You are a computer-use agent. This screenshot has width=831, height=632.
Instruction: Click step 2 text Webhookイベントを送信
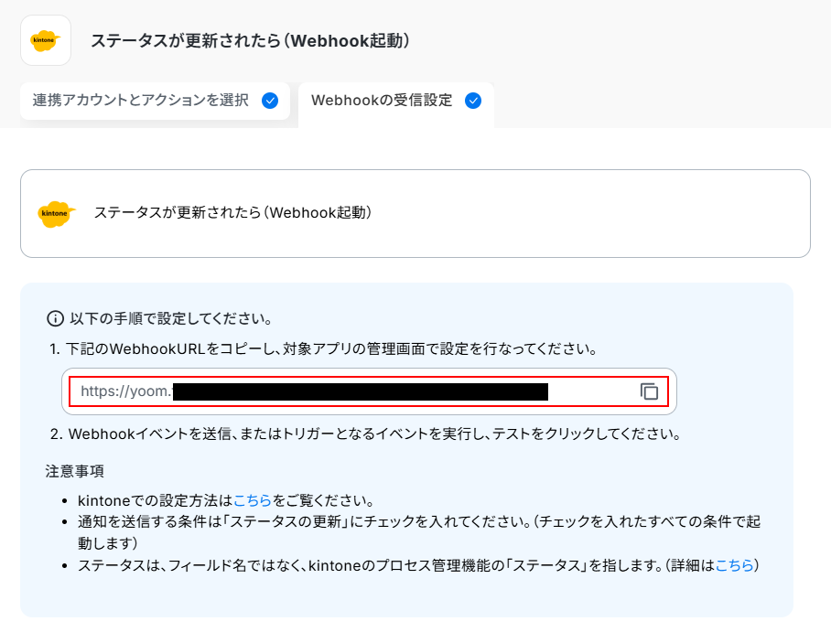(149, 434)
